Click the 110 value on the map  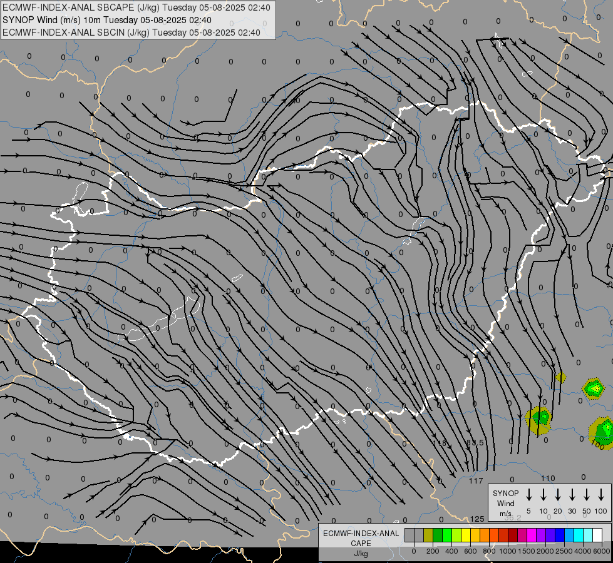(x=548, y=478)
